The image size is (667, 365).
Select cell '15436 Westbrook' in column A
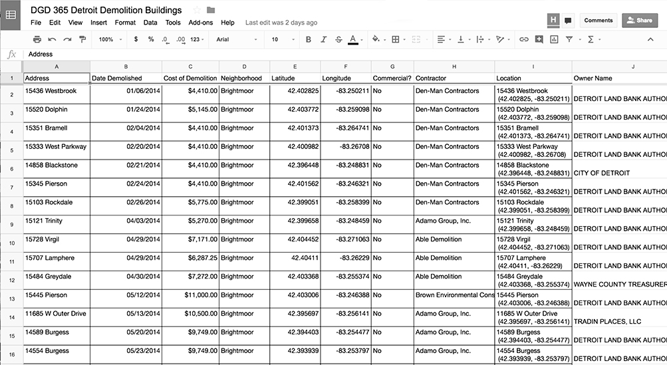click(56, 94)
